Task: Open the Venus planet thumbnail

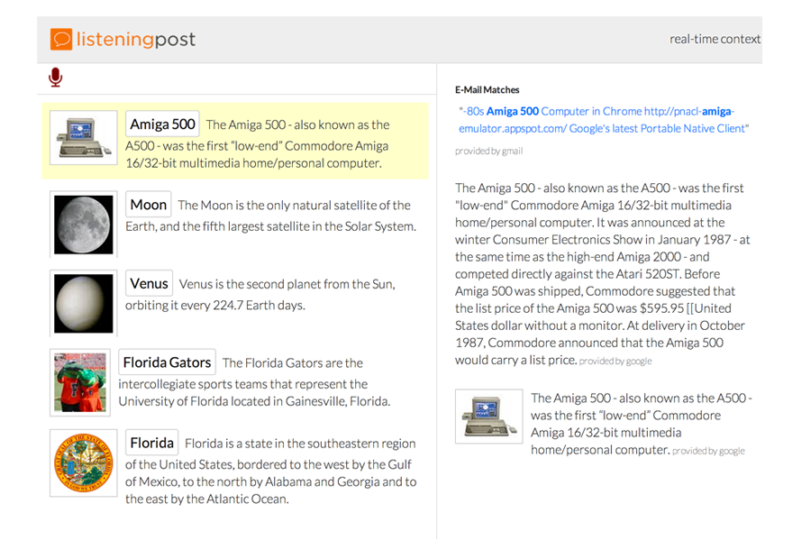Action: [x=84, y=303]
